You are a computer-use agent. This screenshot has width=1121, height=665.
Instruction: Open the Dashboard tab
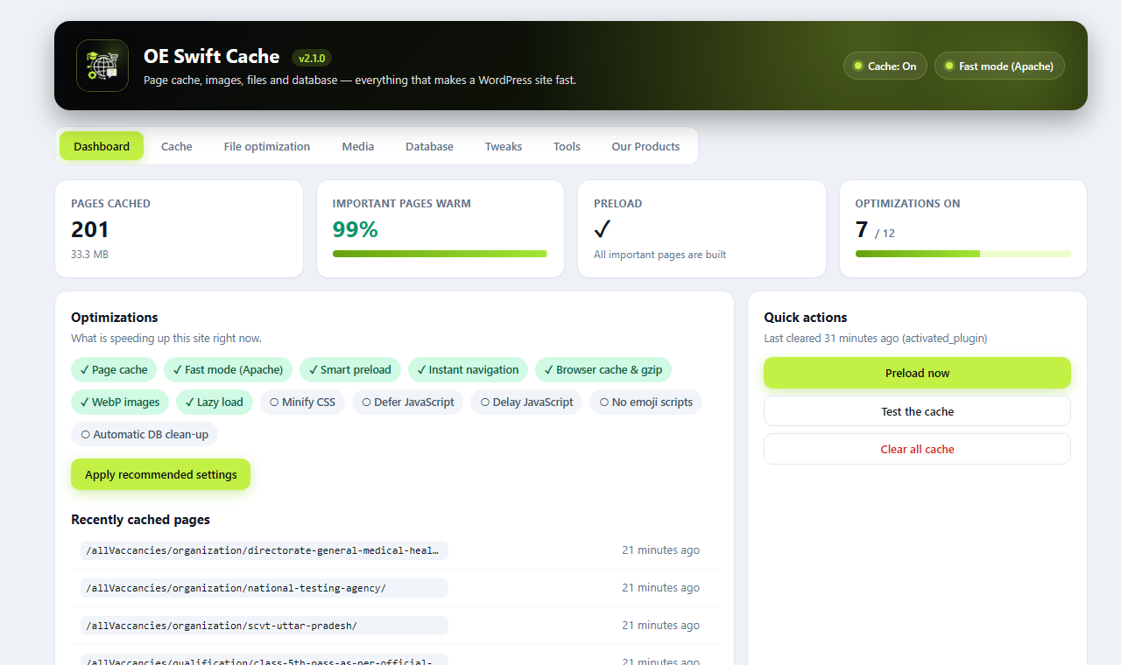[x=102, y=146]
